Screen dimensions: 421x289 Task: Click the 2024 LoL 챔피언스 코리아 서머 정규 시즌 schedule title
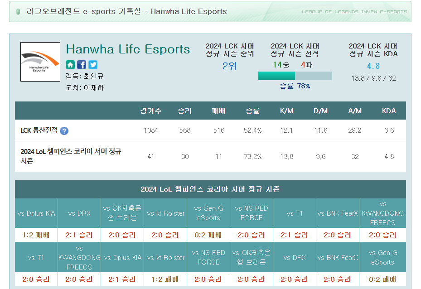pos(210,189)
